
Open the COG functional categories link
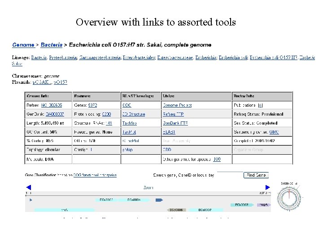tap(95, 175)
